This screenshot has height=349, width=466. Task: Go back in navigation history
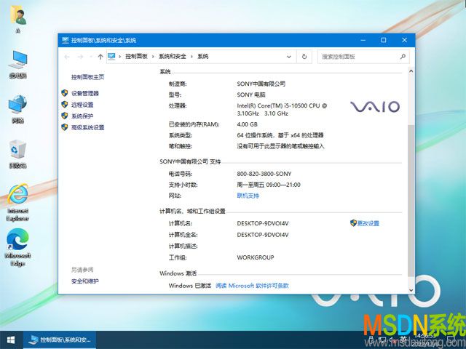[x=67, y=57]
